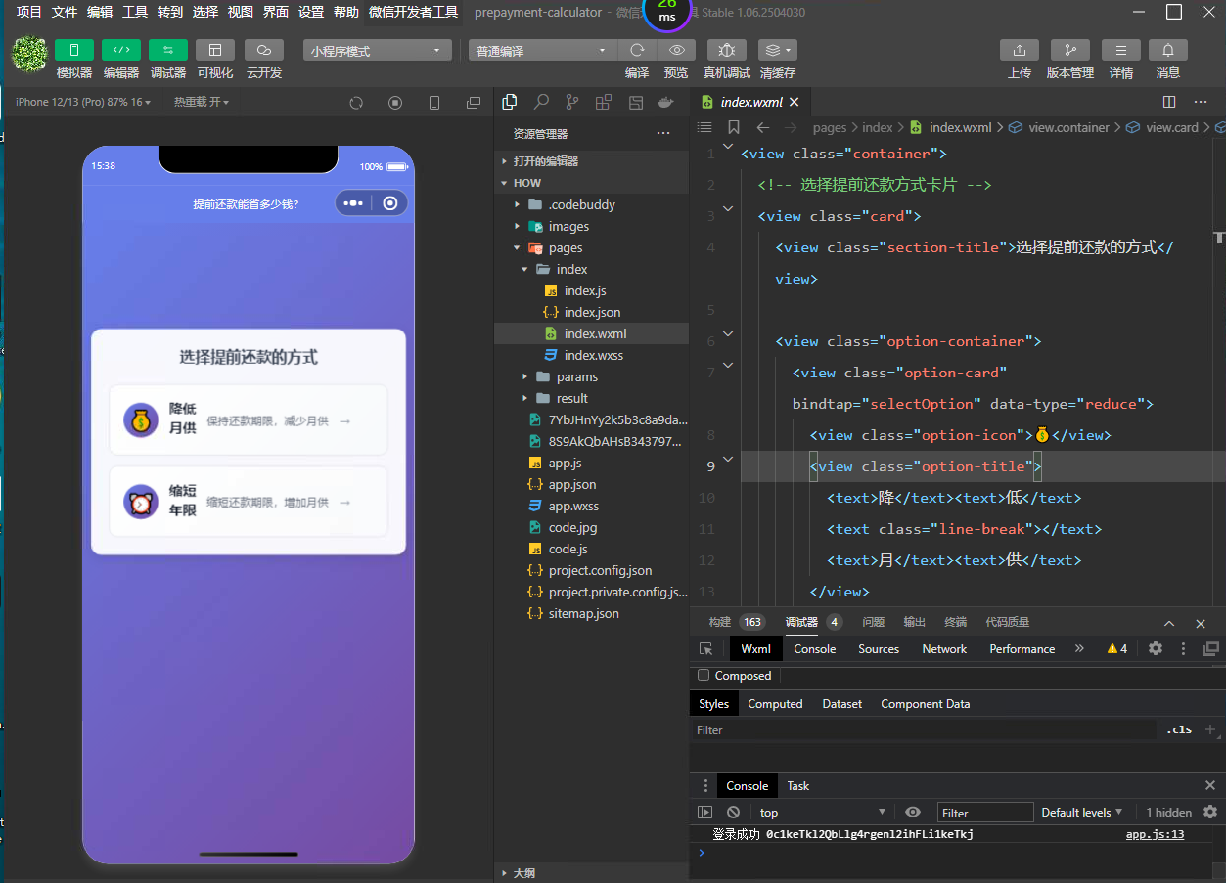
Task: Open the 微信开发者工具 menu
Action: [x=413, y=12]
